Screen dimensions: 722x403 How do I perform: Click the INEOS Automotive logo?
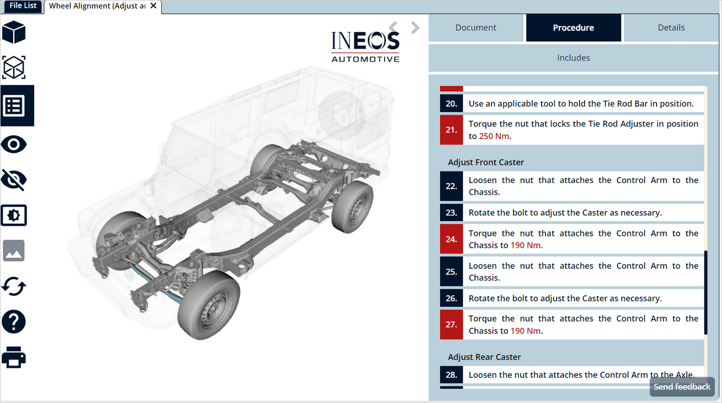tap(365, 47)
